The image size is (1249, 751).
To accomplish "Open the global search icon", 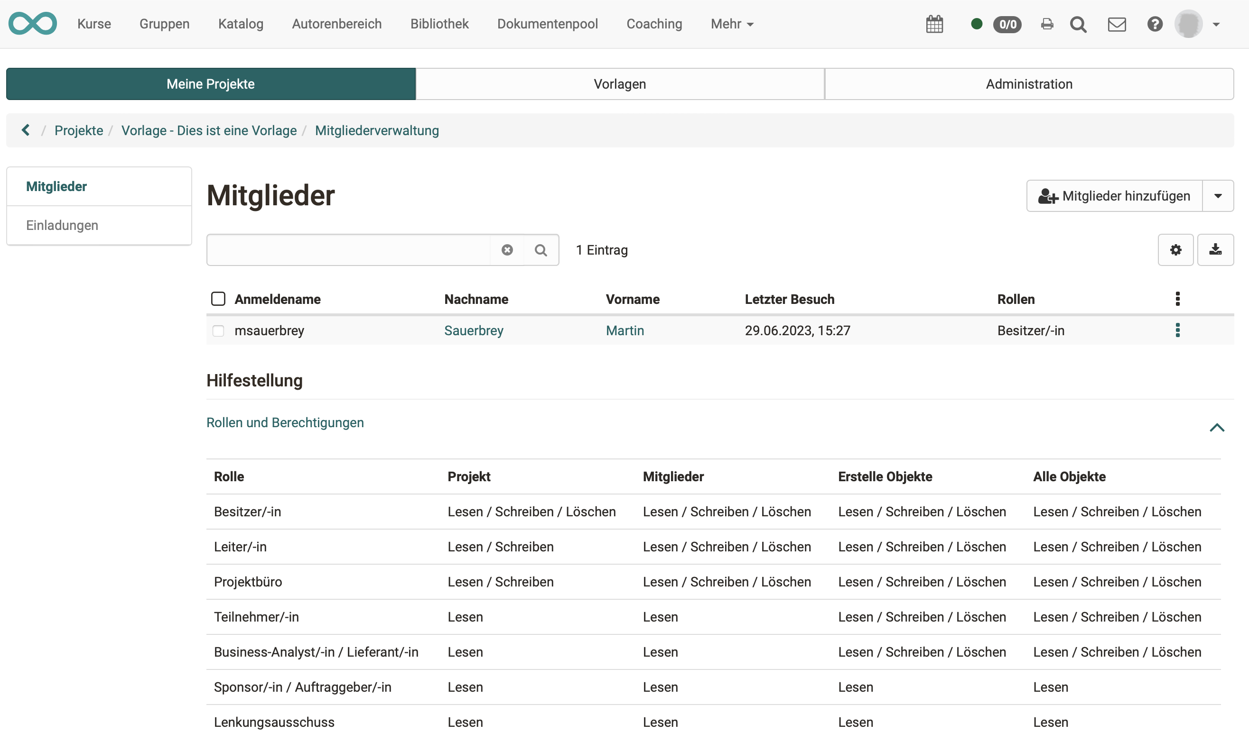I will tap(1079, 24).
